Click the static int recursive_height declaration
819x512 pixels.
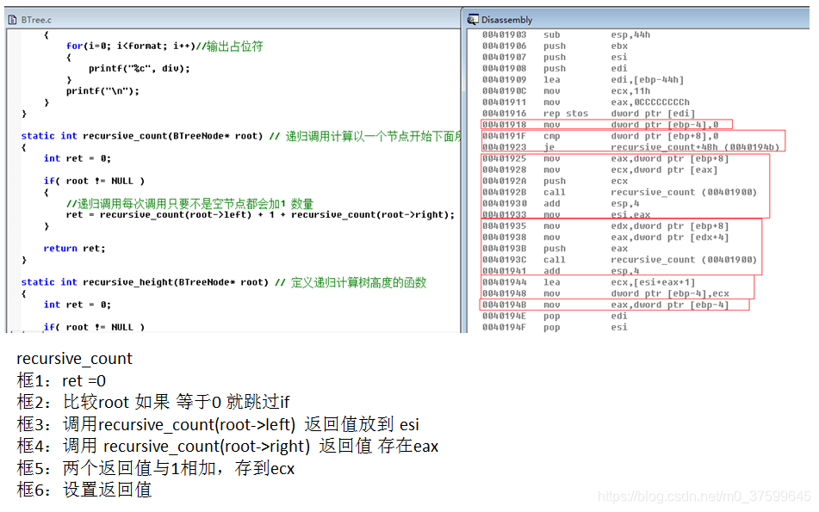pyautogui.click(x=145, y=282)
